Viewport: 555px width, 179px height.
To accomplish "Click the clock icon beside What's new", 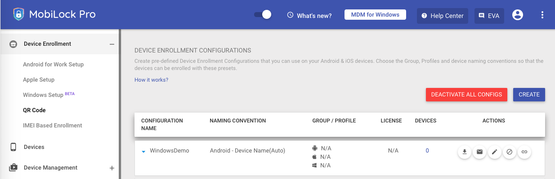I will click(x=290, y=15).
